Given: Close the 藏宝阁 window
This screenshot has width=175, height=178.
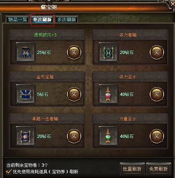Looking at the screenshot, I should tap(172, 4).
